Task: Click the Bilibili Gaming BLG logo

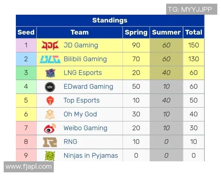Action: click(x=50, y=59)
